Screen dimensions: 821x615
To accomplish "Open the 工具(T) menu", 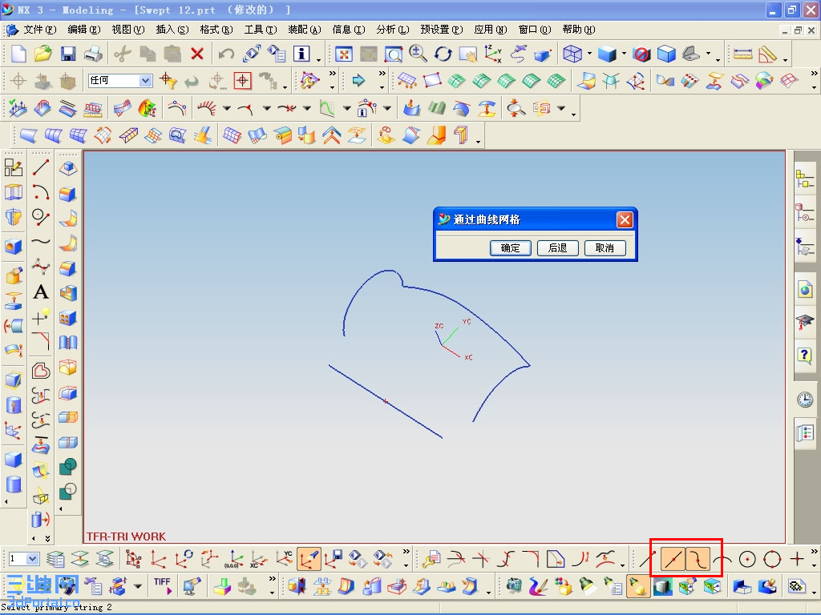I will tap(261, 30).
